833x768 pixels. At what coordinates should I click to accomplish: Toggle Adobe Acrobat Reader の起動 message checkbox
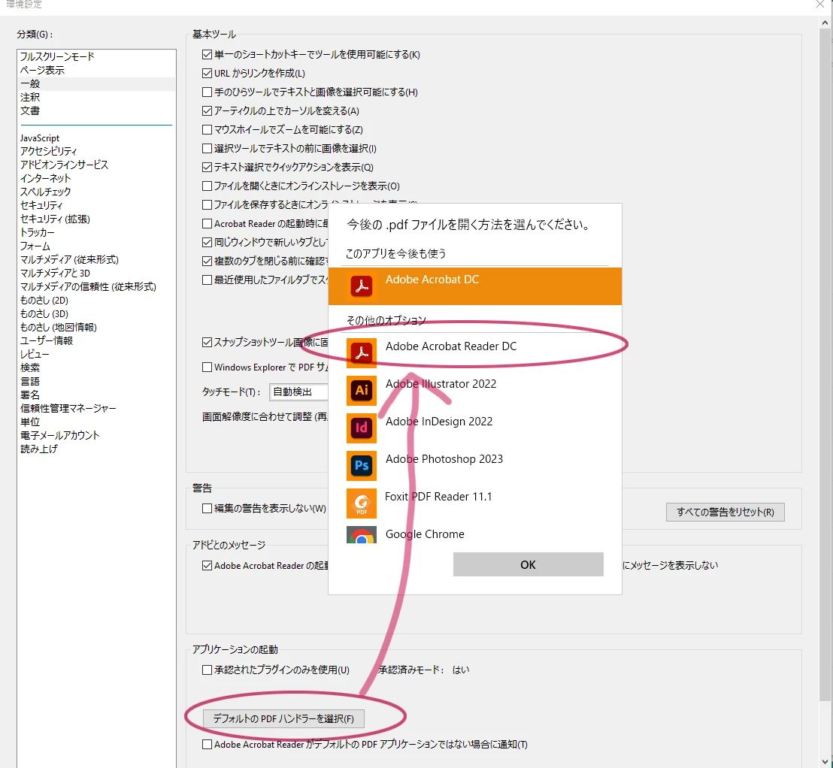coord(207,566)
